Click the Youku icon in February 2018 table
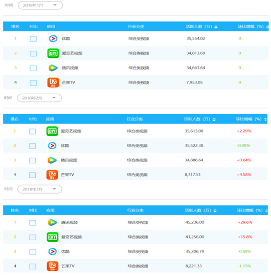The height and width of the screenshot is (275, 271). tap(52, 145)
